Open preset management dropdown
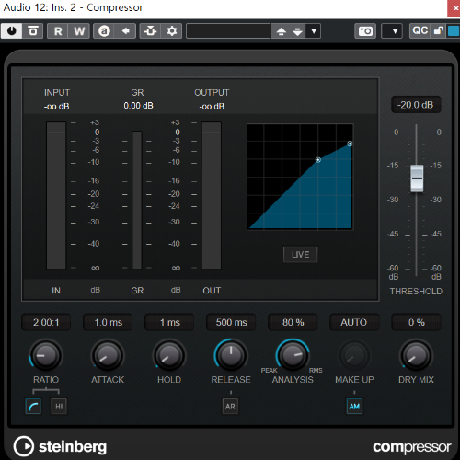Viewport: 460px width, 460px height. (x=314, y=31)
